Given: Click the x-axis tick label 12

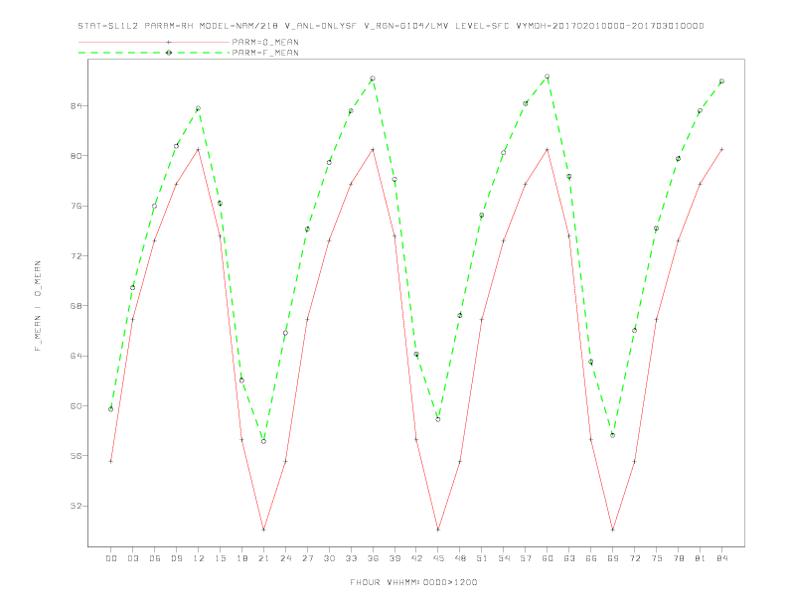Looking at the screenshot, I should (x=199, y=558).
